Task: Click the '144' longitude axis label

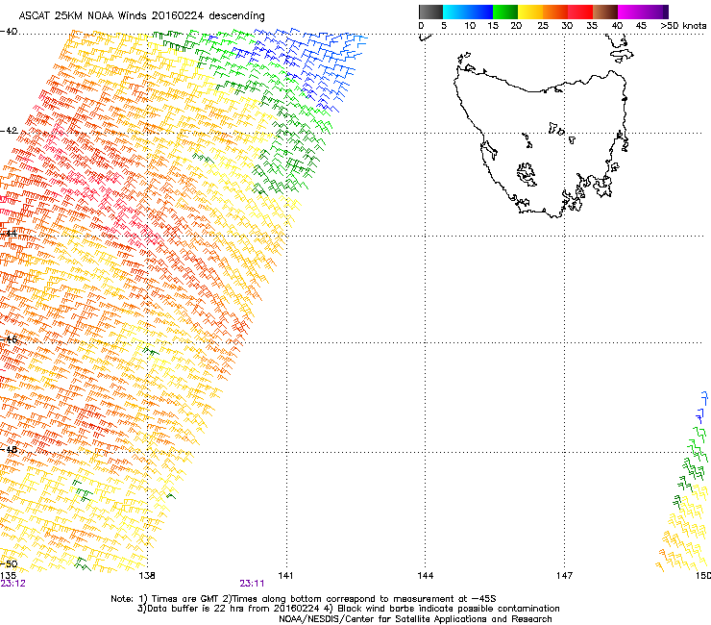Action: click(x=426, y=576)
